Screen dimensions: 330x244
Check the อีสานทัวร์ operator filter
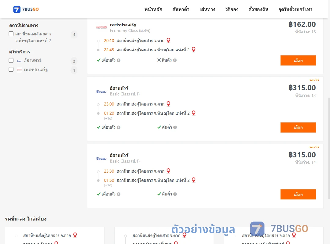click(11, 60)
